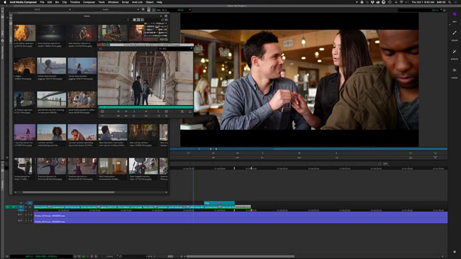Open the Bin menu
The width and height of the screenshot is (461, 259).
[x=57, y=2]
